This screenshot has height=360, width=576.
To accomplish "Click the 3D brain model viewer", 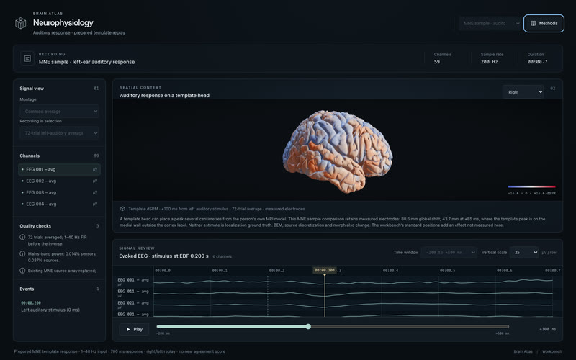I will pos(337,150).
